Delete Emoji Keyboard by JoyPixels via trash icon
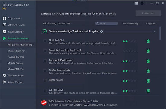Viewport: 166px width, 109px height. point(148,51)
